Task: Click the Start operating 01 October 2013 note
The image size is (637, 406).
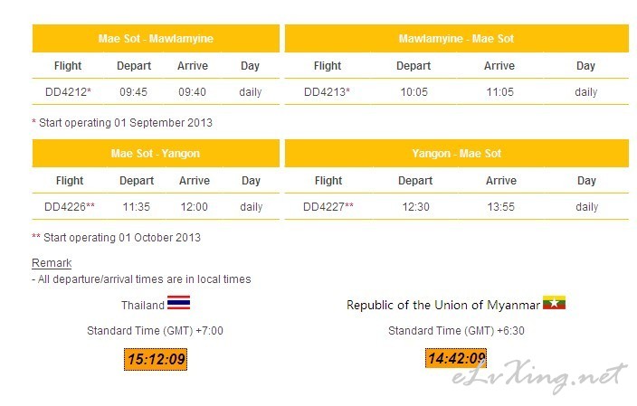Action: pos(116,238)
